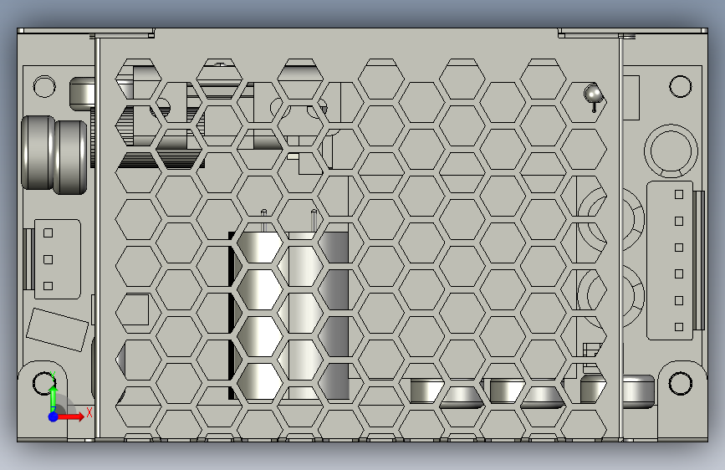The height and width of the screenshot is (470, 725).
Task: Pick the large cylindrical capacitor pair at left
Action: (x=54, y=155)
